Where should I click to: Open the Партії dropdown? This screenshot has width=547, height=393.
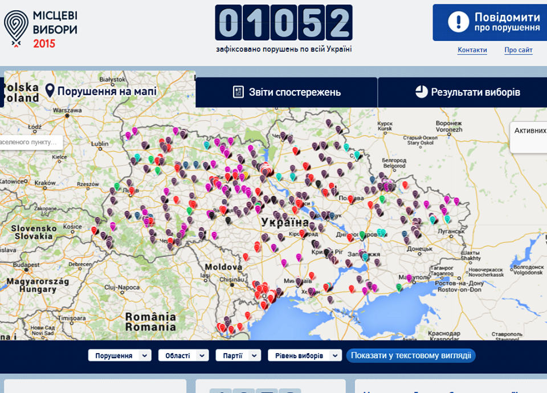coord(238,355)
